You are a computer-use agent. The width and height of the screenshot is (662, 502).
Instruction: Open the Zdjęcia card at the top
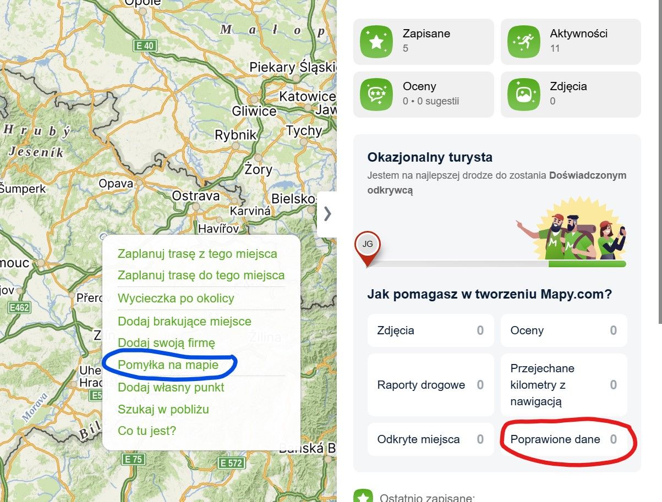(571, 95)
